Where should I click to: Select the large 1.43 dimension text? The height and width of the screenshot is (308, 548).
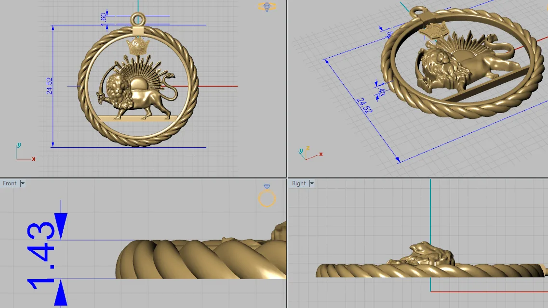point(41,255)
